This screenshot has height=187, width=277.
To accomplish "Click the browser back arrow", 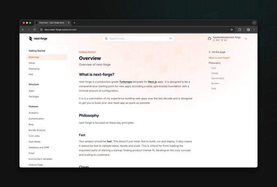I will point(23,30).
